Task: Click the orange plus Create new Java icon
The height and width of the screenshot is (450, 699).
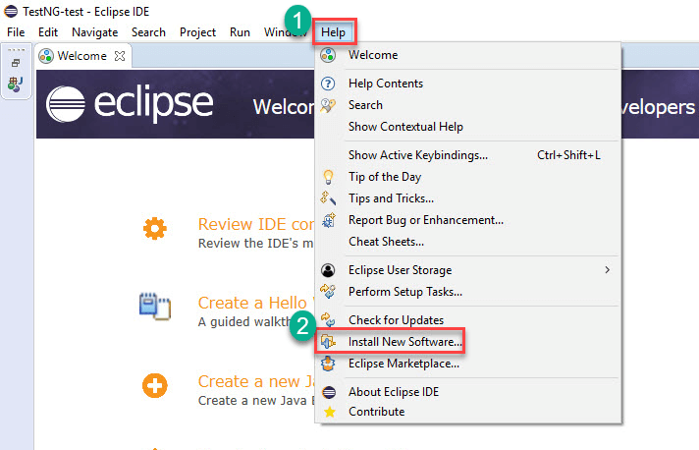Action: tap(154, 384)
